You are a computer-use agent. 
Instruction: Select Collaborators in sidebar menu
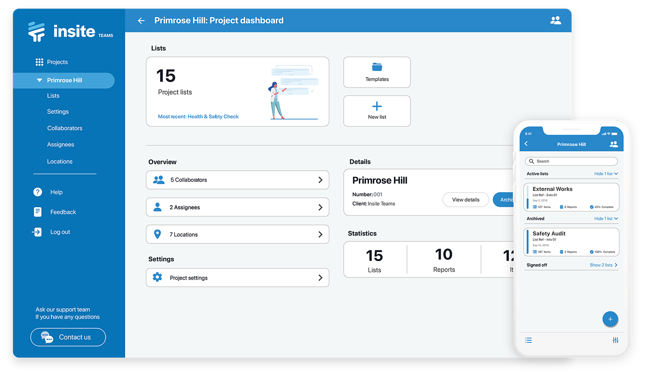click(65, 128)
